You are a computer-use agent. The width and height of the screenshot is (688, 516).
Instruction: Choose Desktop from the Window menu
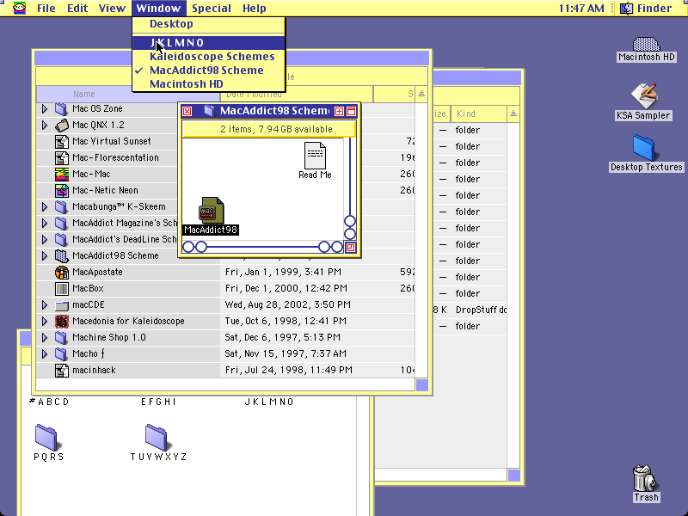click(209, 24)
